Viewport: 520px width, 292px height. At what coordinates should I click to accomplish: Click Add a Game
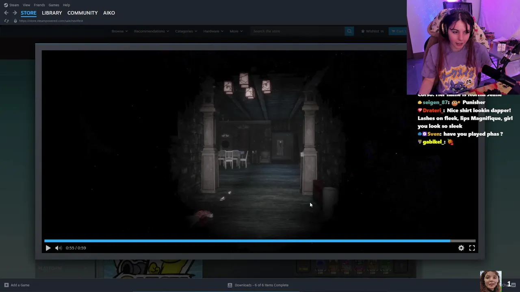(x=17, y=285)
